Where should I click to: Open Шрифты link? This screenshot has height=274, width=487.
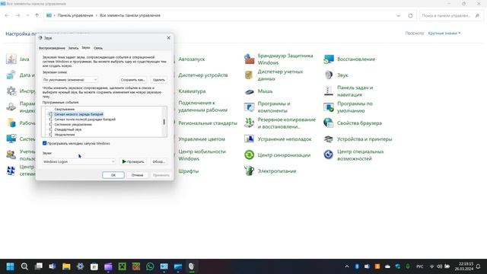click(x=188, y=170)
